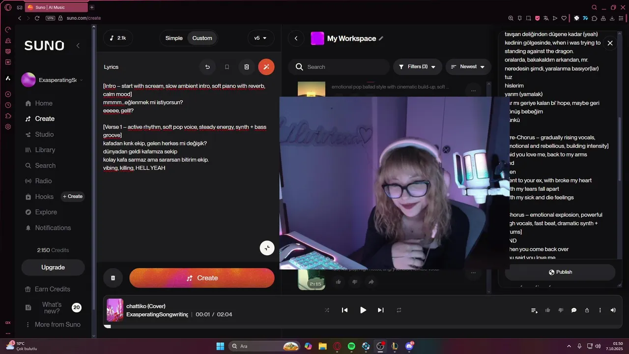Viewport: 629px width, 354px height.
Task: Open Spotify from the taskbar
Action: click(351, 346)
